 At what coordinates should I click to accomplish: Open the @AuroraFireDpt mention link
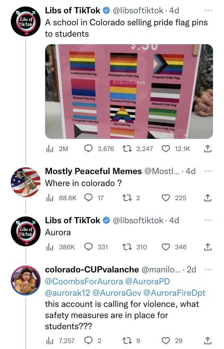pyautogui.click(x=174, y=293)
